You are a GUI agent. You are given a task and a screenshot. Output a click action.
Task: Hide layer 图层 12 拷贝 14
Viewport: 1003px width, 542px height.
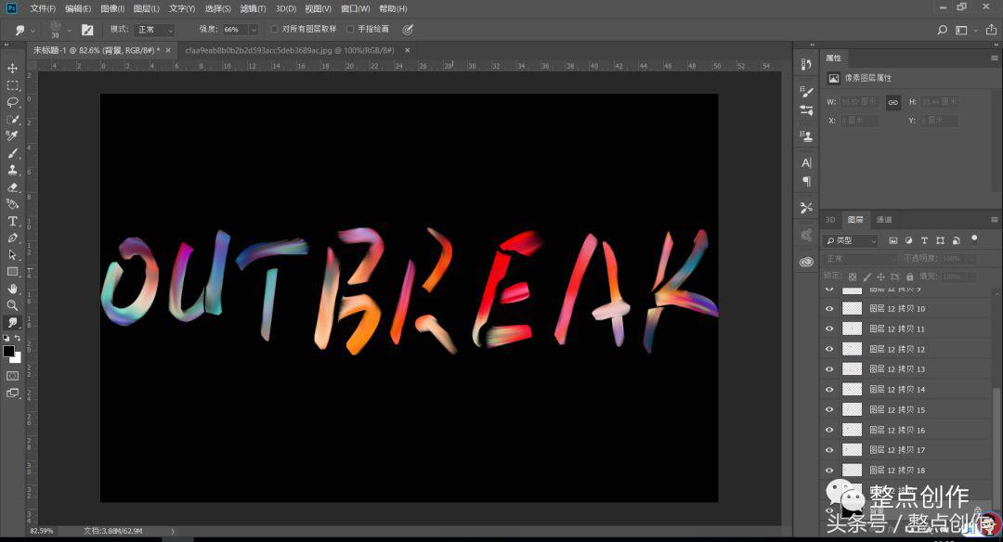pyautogui.click(x=829, y=389)
